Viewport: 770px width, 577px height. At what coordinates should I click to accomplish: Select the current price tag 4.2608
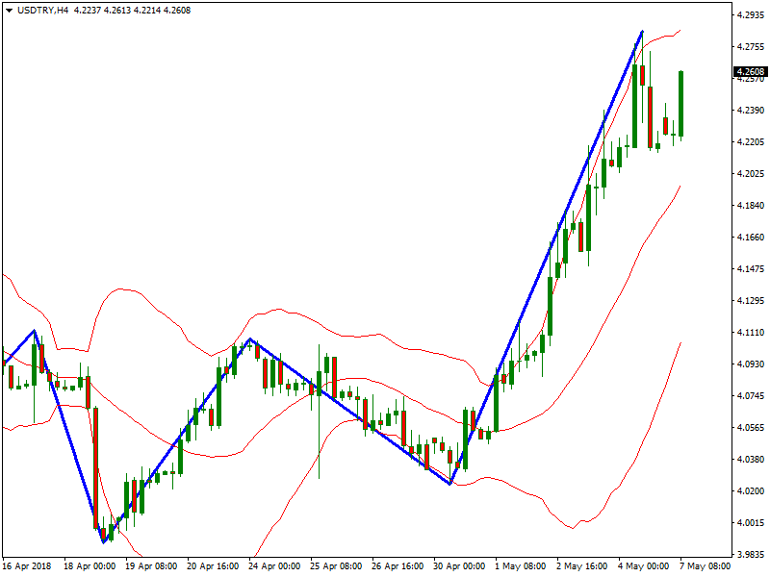[x=750, y=72]
